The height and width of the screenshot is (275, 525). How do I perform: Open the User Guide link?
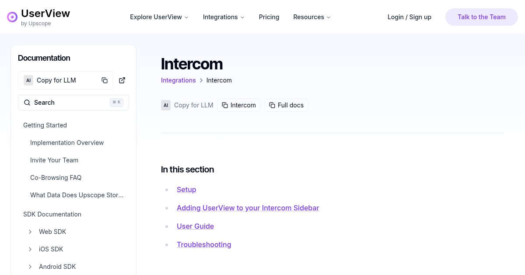click(x=195, y=226)
